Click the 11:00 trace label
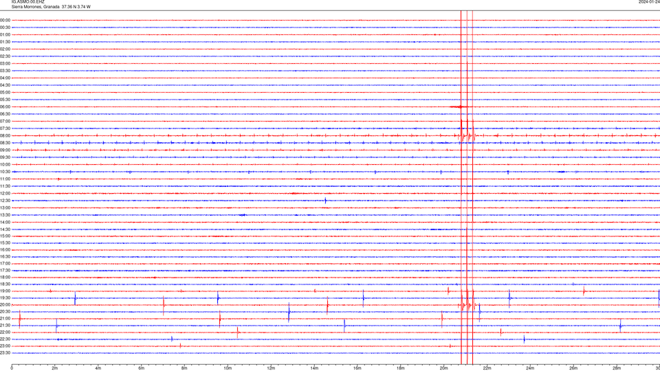 point(5,179)
